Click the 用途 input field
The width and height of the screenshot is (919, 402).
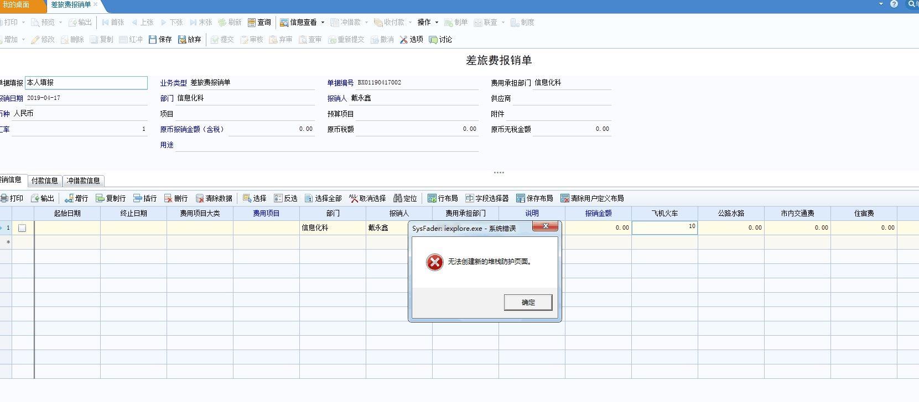point(328,145)
